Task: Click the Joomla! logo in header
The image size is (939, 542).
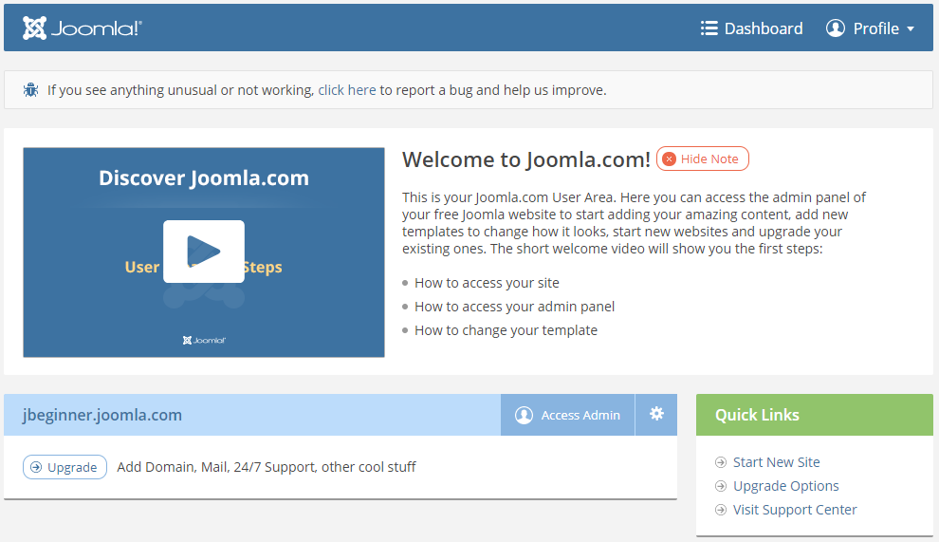Action: 82,28
